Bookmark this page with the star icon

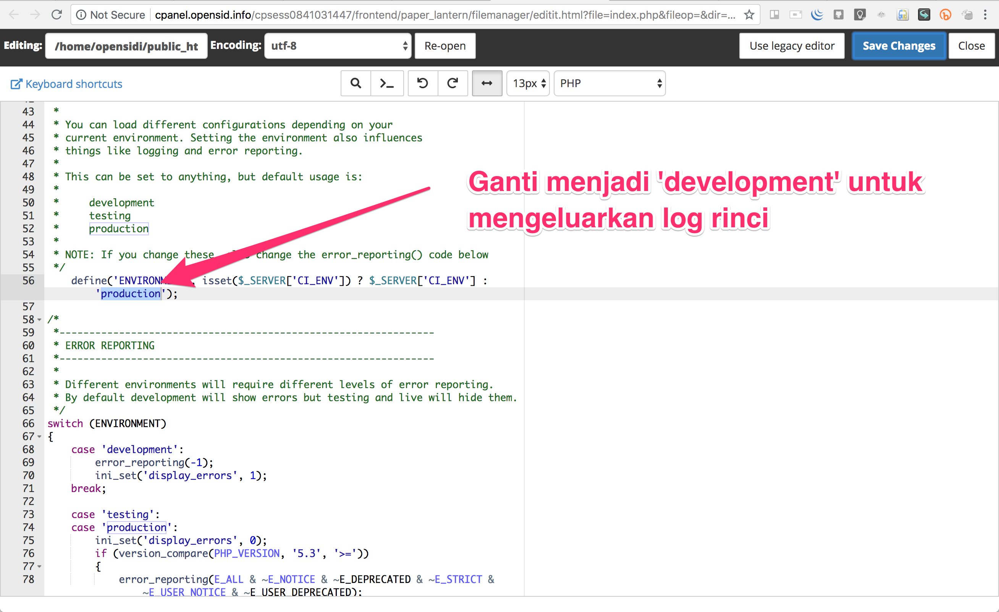749,14
